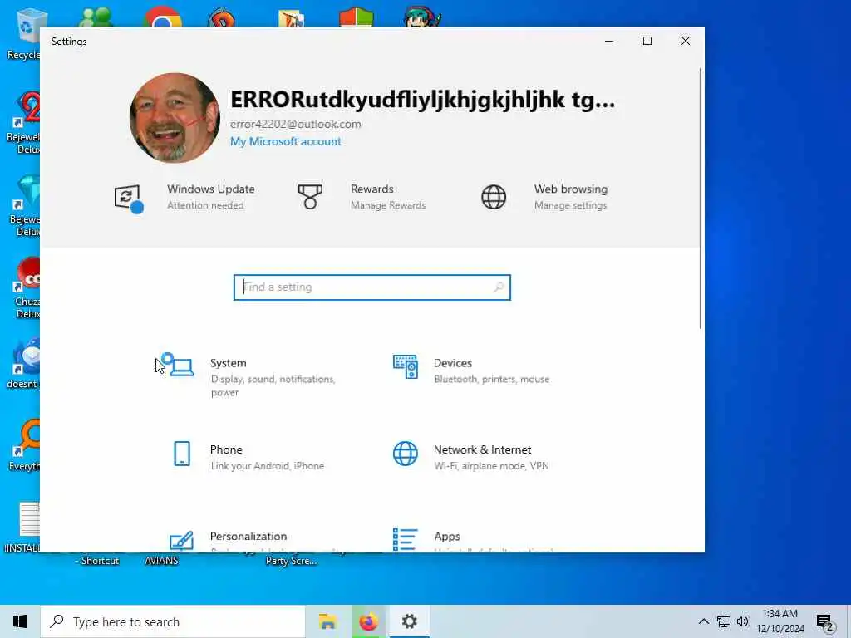
Task: Click the Rewards heading text
Action: (x=371, y=189)
